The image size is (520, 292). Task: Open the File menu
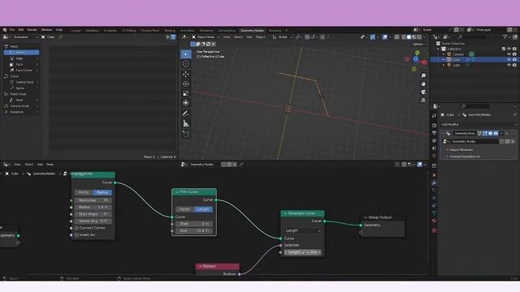coord(12,30)
